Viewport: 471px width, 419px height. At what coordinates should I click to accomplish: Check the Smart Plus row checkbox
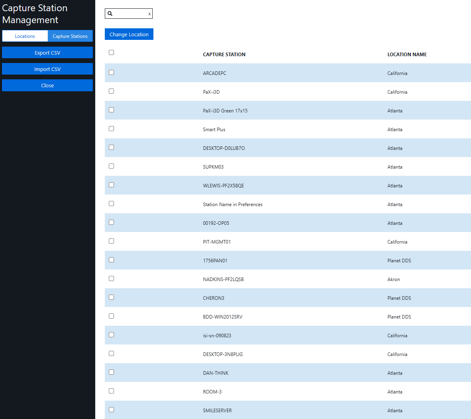(112, 129)
